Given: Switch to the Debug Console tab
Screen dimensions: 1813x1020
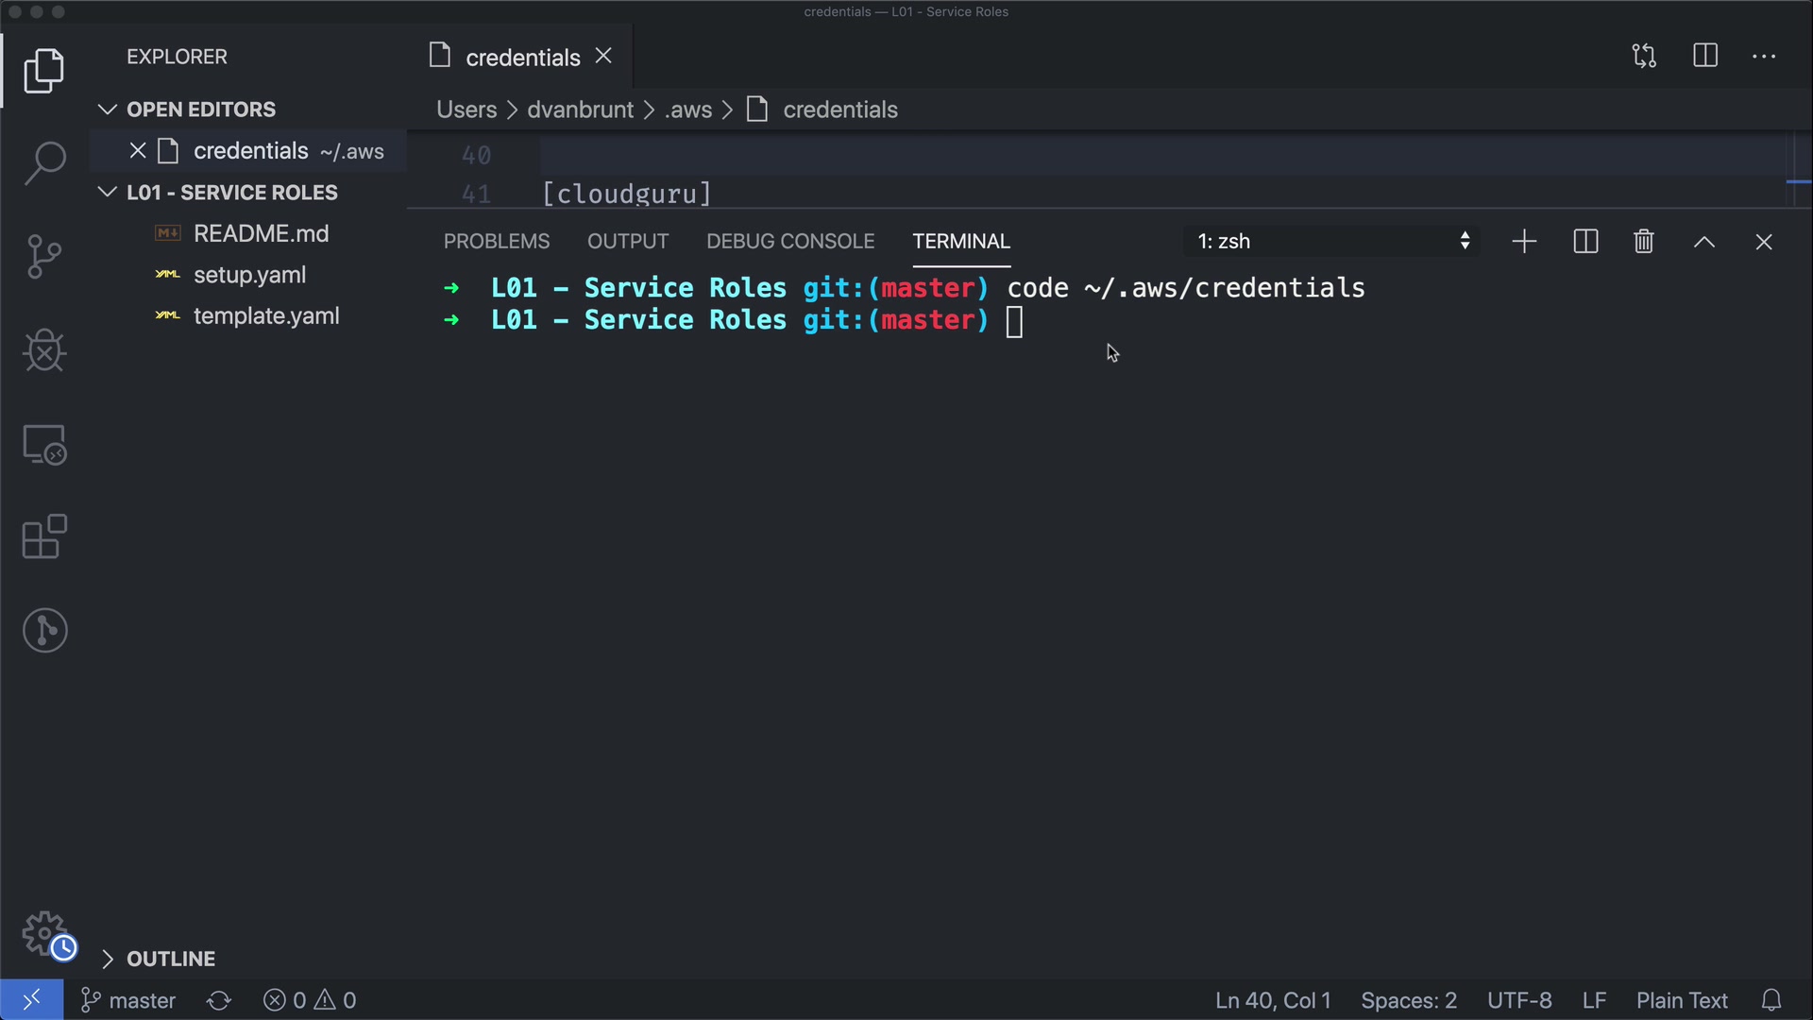Looking at the screenshot, I should (x=789, y=242).
